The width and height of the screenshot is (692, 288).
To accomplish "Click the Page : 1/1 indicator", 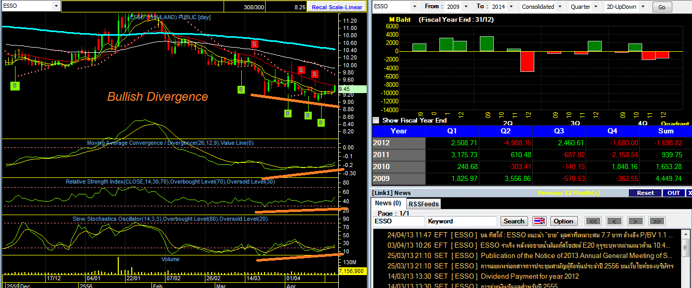I will pos(394,213).
